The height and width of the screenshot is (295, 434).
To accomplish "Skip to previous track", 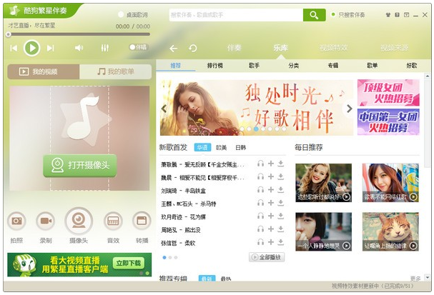I will (14, 49).
